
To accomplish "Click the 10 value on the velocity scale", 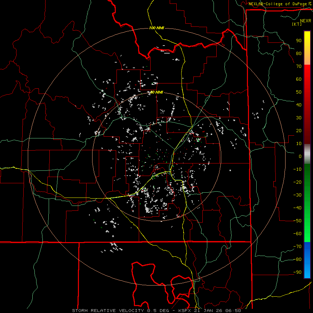I will [299, 144].
